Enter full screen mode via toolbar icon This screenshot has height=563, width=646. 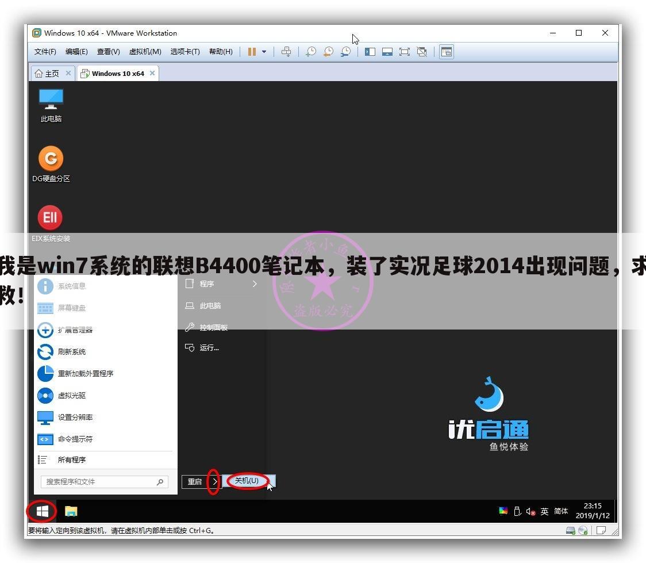405,52
